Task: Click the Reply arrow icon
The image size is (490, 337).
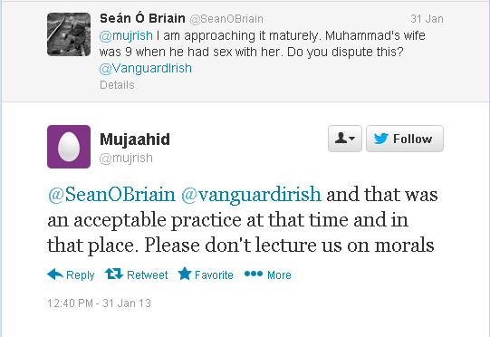Action: pyautogui.click(x=55, y=274)
